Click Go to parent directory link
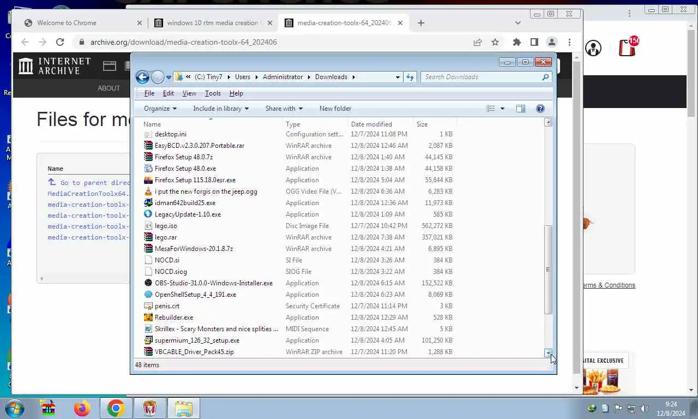The height and width of the screenshot is (419, 698). pyautogui.click(x=95, y=183)
